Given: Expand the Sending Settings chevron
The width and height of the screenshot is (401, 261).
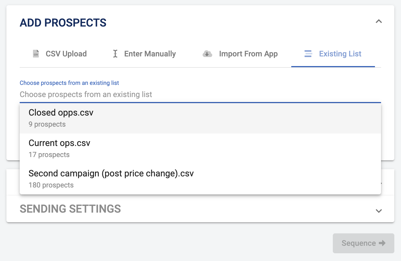Looking at the screenshot, I should 379,211.
